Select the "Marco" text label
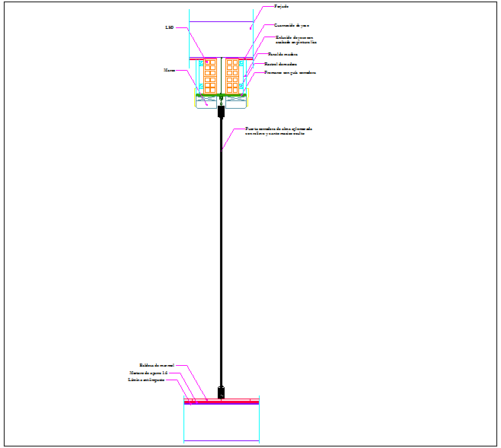This screenshot has height=448, width=501. coord(169,70)
